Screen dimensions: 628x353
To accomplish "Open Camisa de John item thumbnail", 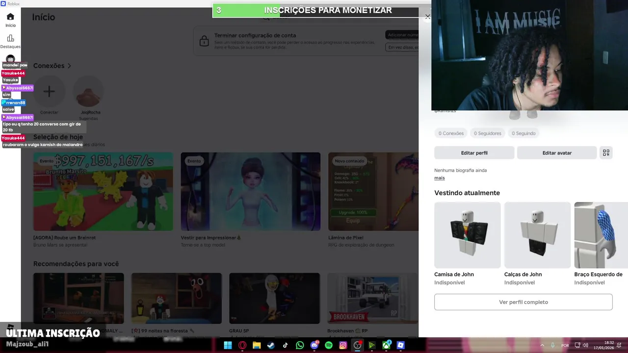I will tap(467, 235).
